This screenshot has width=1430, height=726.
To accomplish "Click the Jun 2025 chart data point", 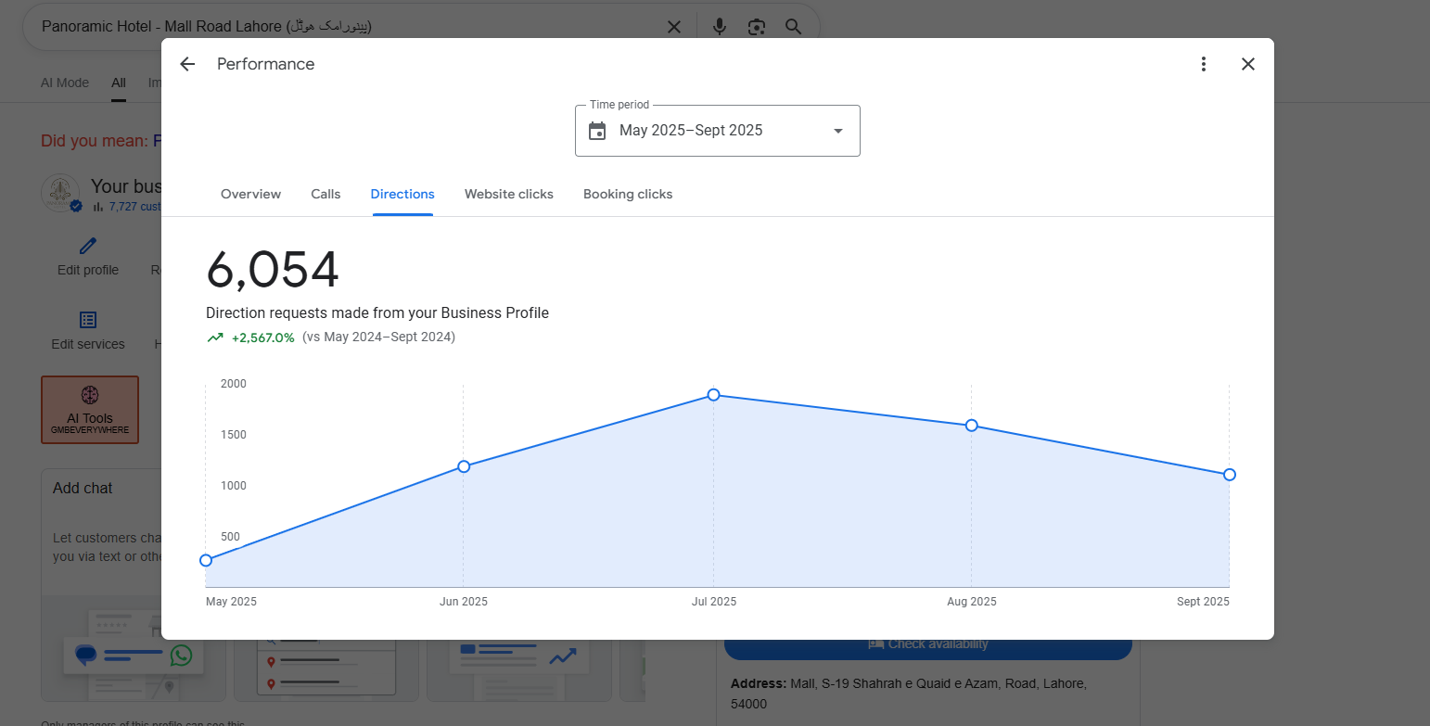I will [464, 466].
